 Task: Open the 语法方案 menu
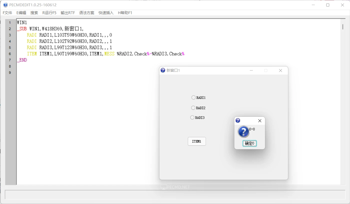pos(87,13)
